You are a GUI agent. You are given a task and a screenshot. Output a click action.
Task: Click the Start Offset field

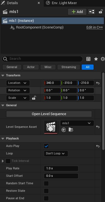(61, 176)
